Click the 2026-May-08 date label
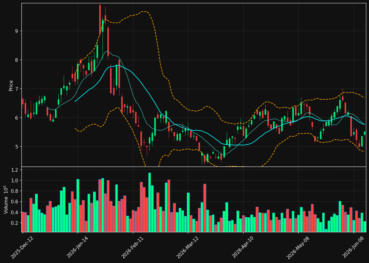 coord(298,247)
